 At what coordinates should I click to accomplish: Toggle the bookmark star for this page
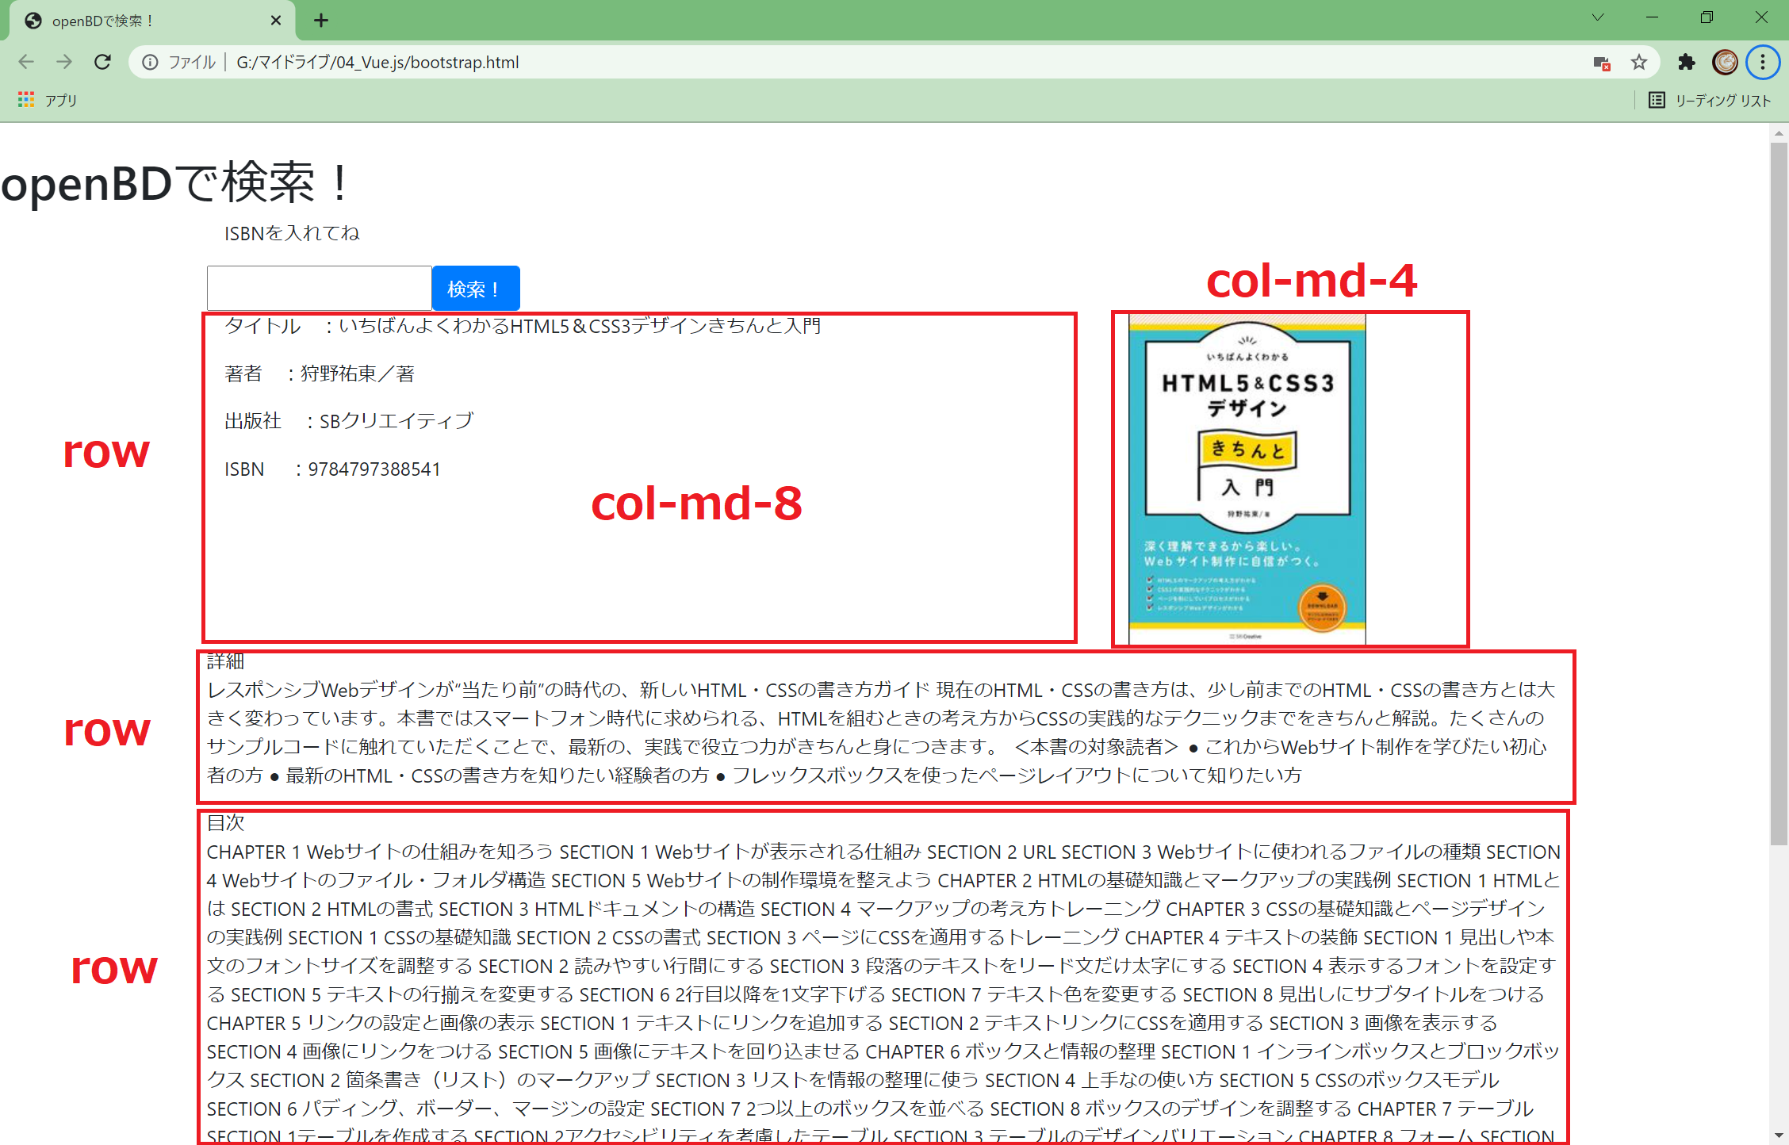1638,62
